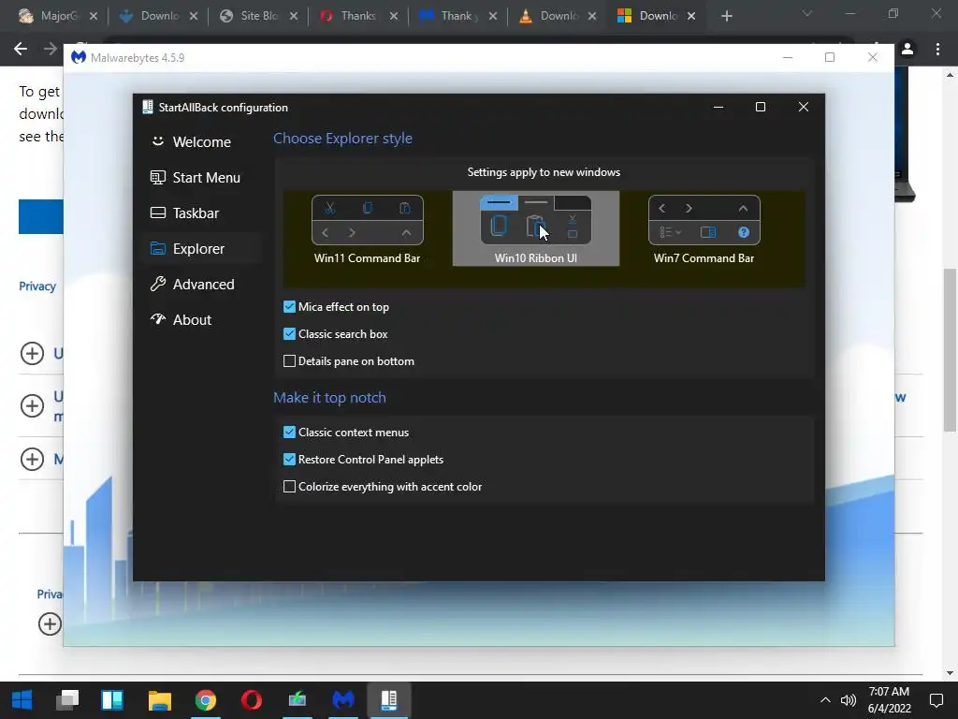Switch to StartAllBack taskbar icon
The width and height of the screenshot is (958, 719).
[x=389, y=700]
